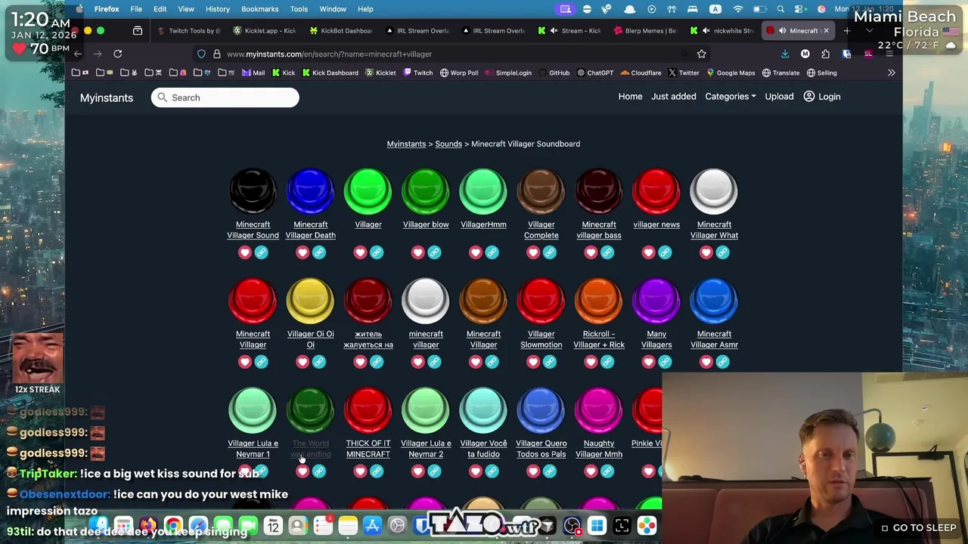968x544 pixels.
Task: Open the Twitch bookmark
Action: tap(418, 73)
